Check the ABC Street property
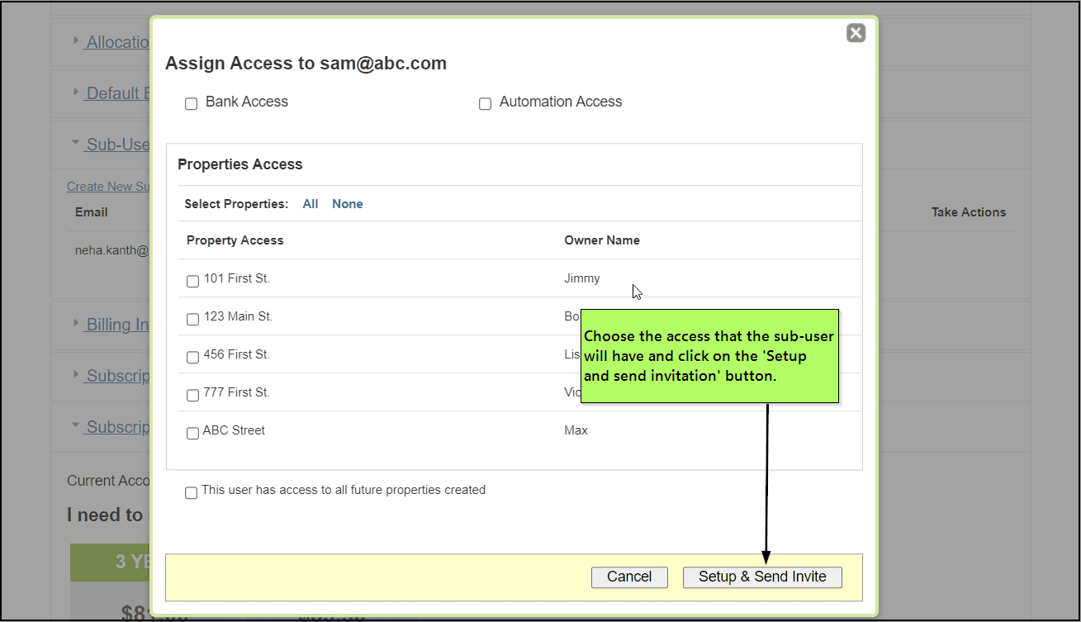 click(x=192, y=433)
